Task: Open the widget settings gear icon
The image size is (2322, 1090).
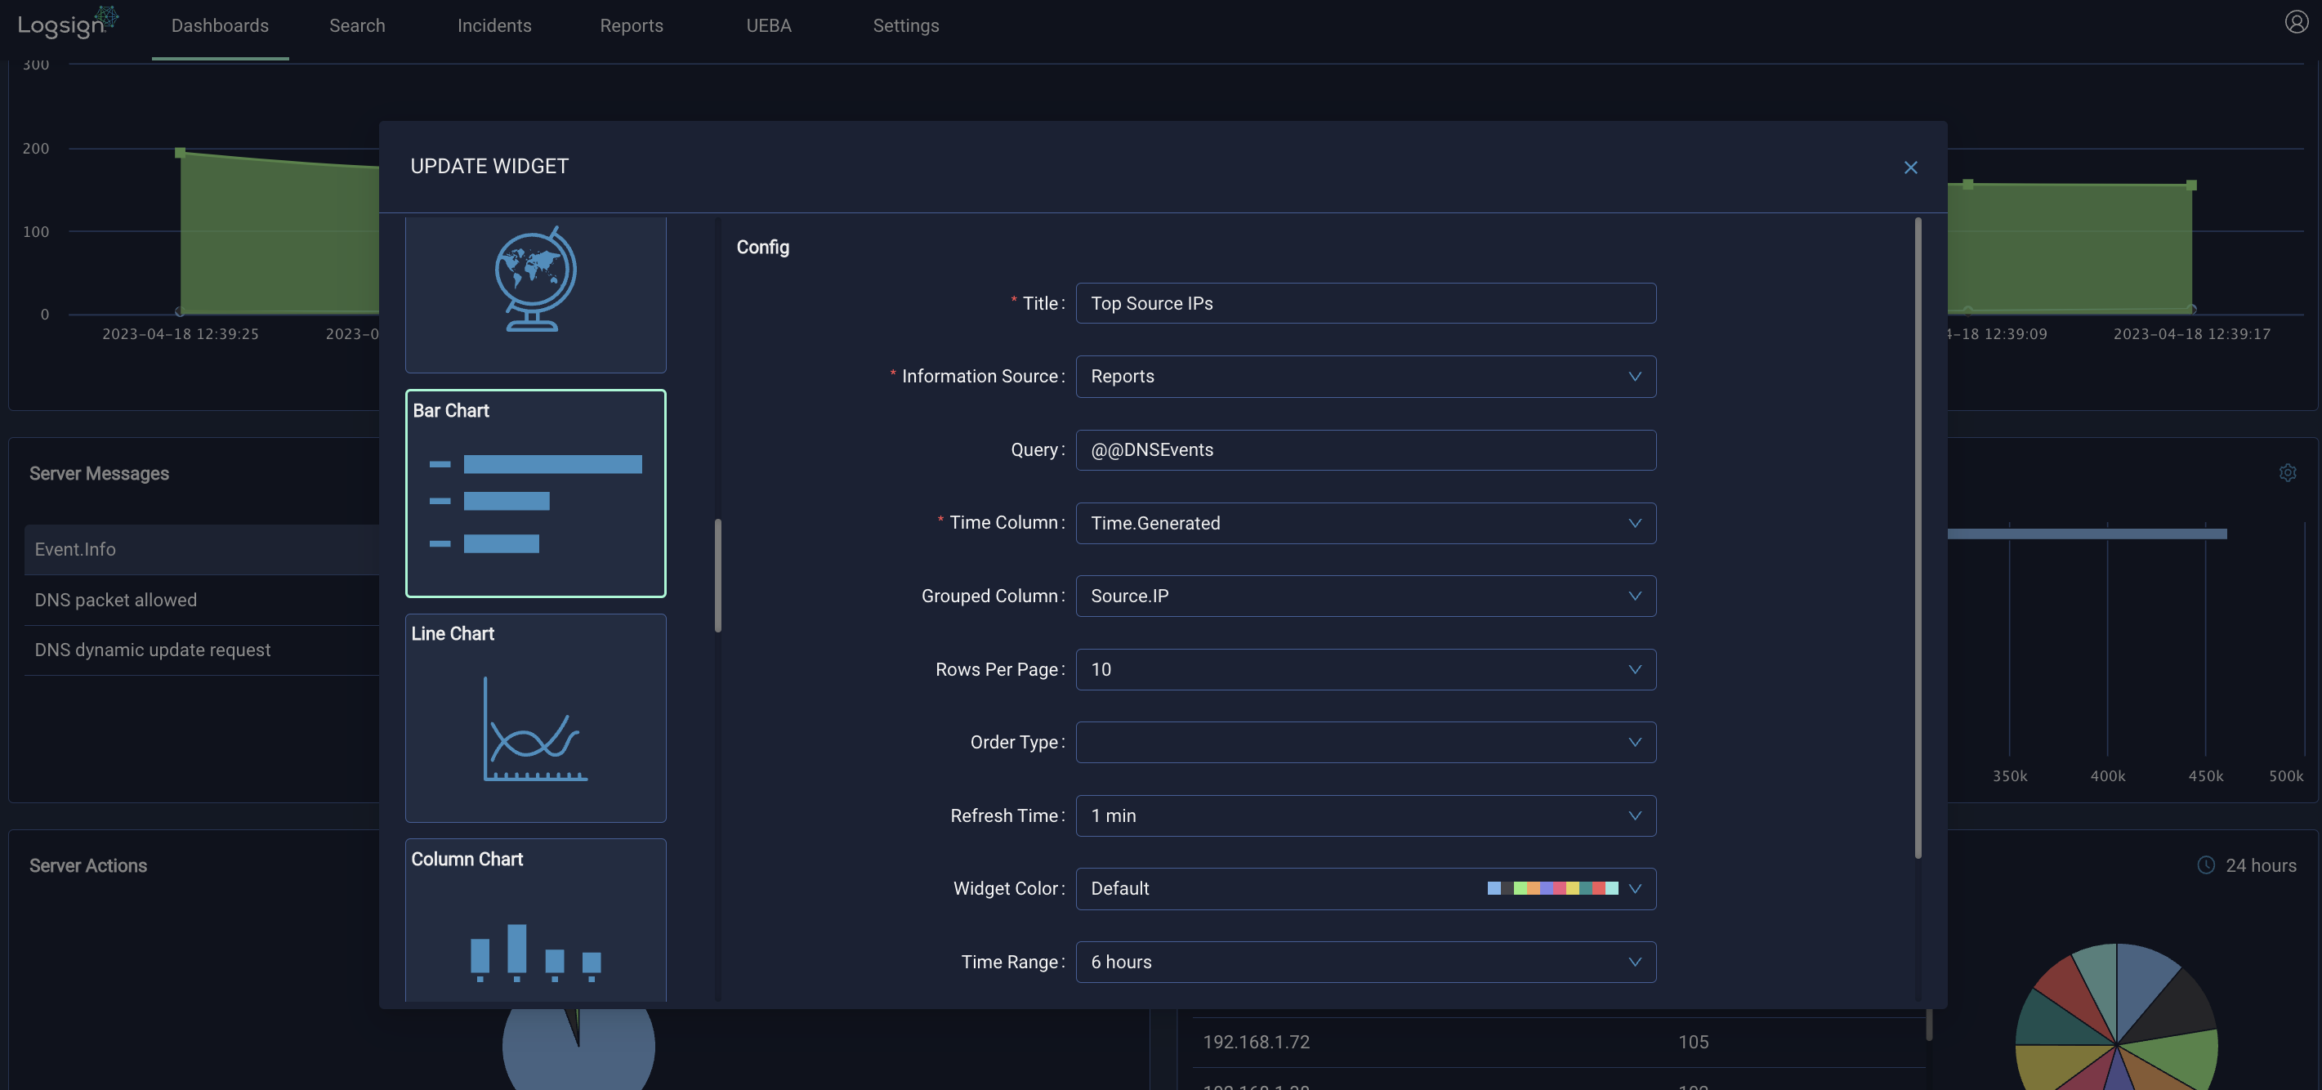Action: (2288, 472)
